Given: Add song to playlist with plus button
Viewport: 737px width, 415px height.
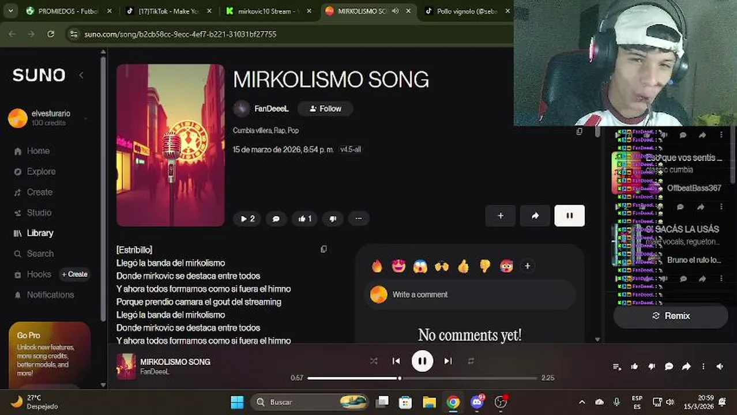Looking at the screenshot, I should point(501,216).
